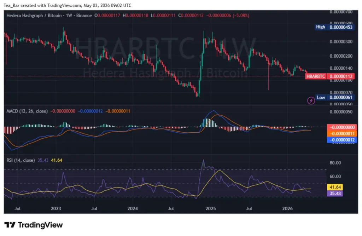Click the low value L0.00000111 in header
Viewport: 362px width, 236px height.
[x=163, y=16]
